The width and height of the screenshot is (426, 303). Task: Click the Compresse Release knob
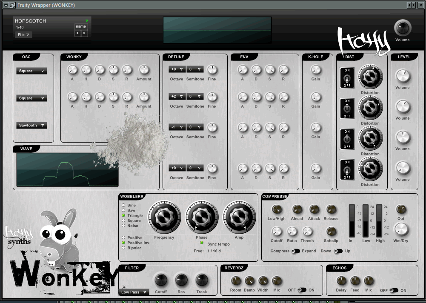pos(331,209)
